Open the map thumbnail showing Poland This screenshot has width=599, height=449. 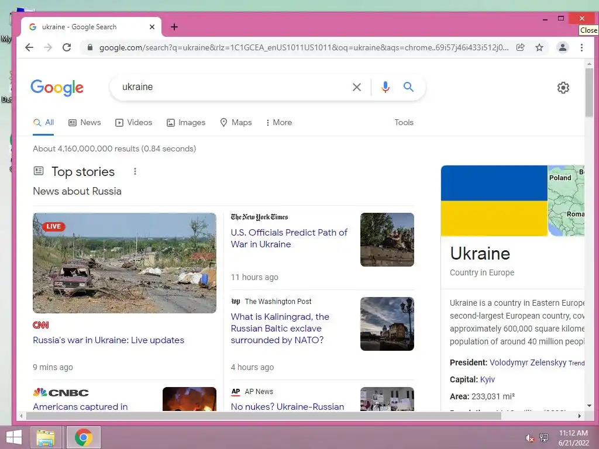tap(566, 201)
